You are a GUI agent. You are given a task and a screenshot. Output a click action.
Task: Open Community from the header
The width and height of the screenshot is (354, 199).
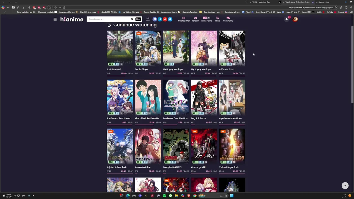(228, 19)
